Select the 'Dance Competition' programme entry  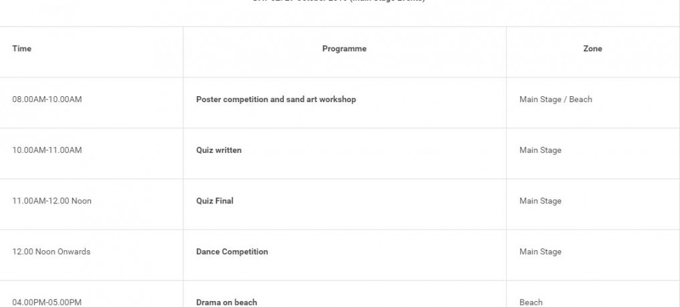pyautogui.click(x=232, y=252)
